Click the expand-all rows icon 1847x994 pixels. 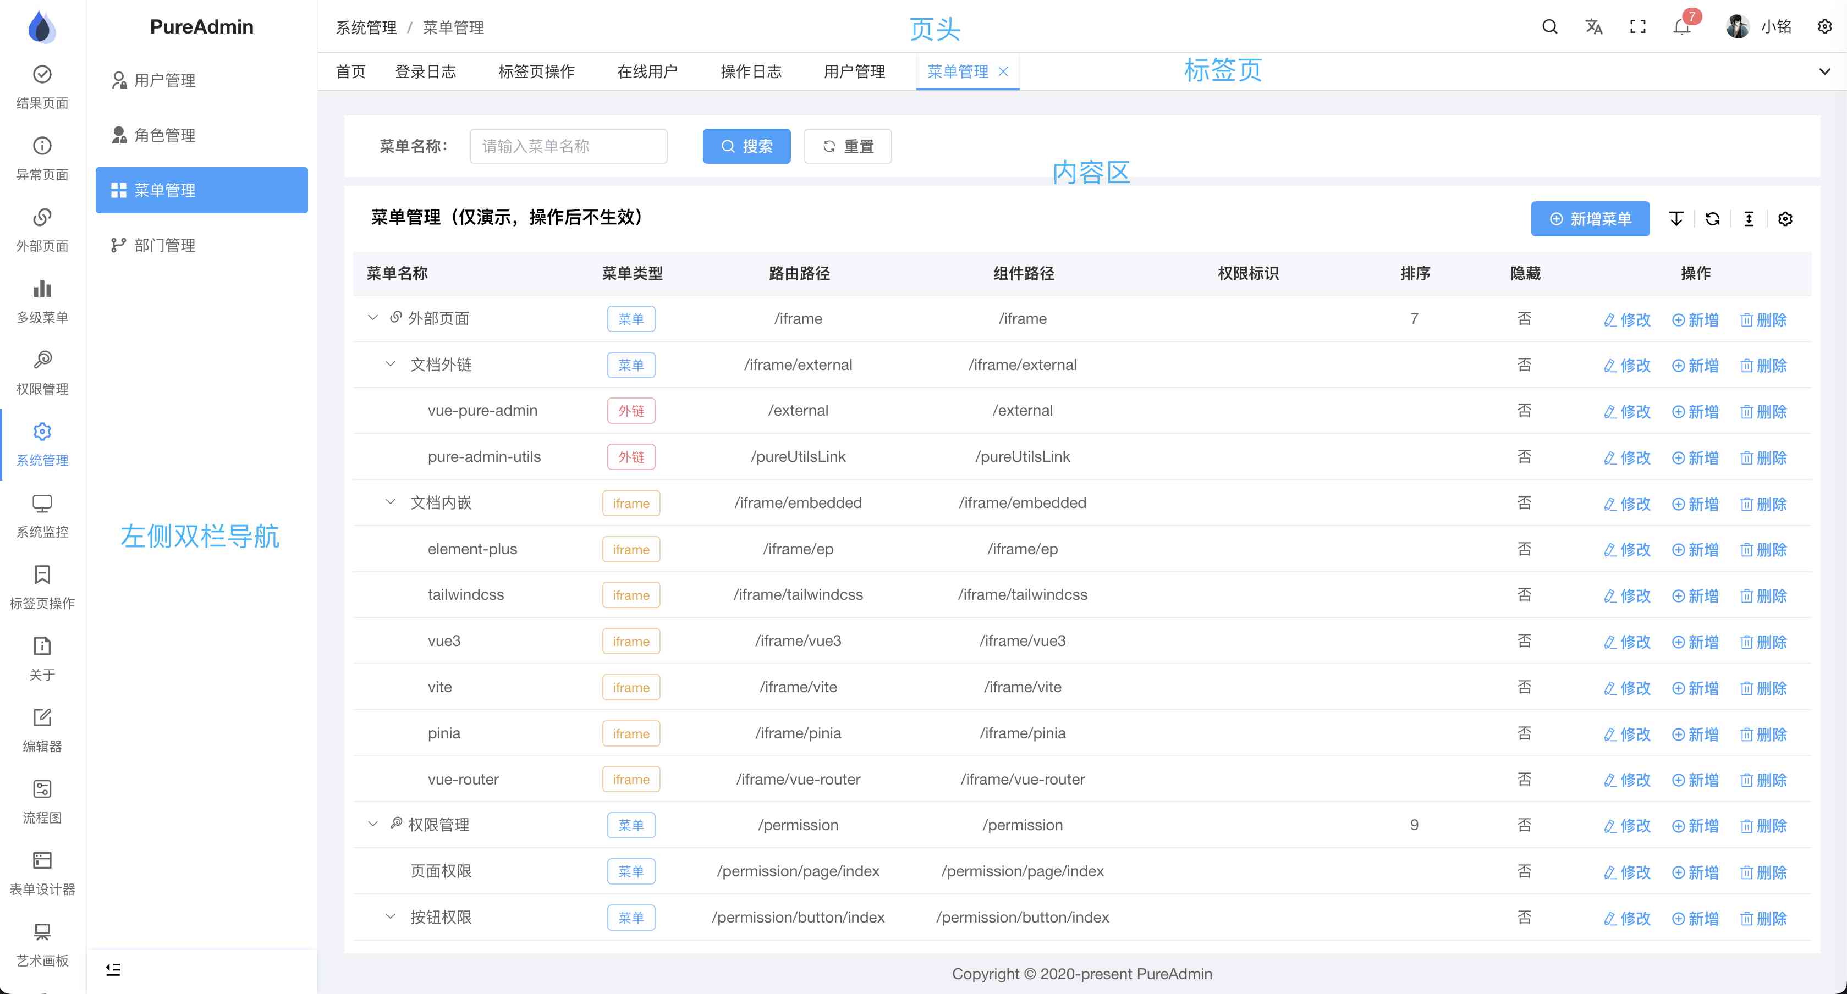pyautogui.click(x=1675, y=219)
